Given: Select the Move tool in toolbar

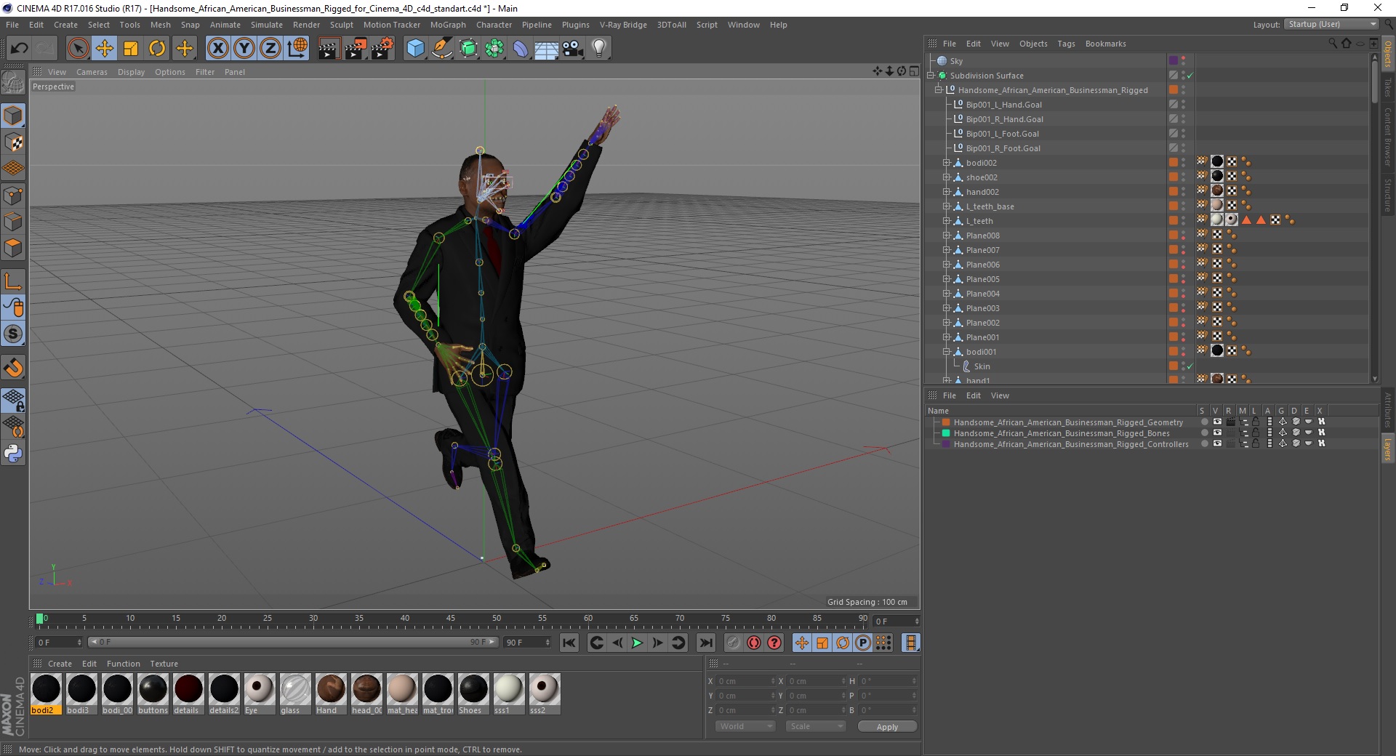Looking at the screenshot, I should 105,49.
